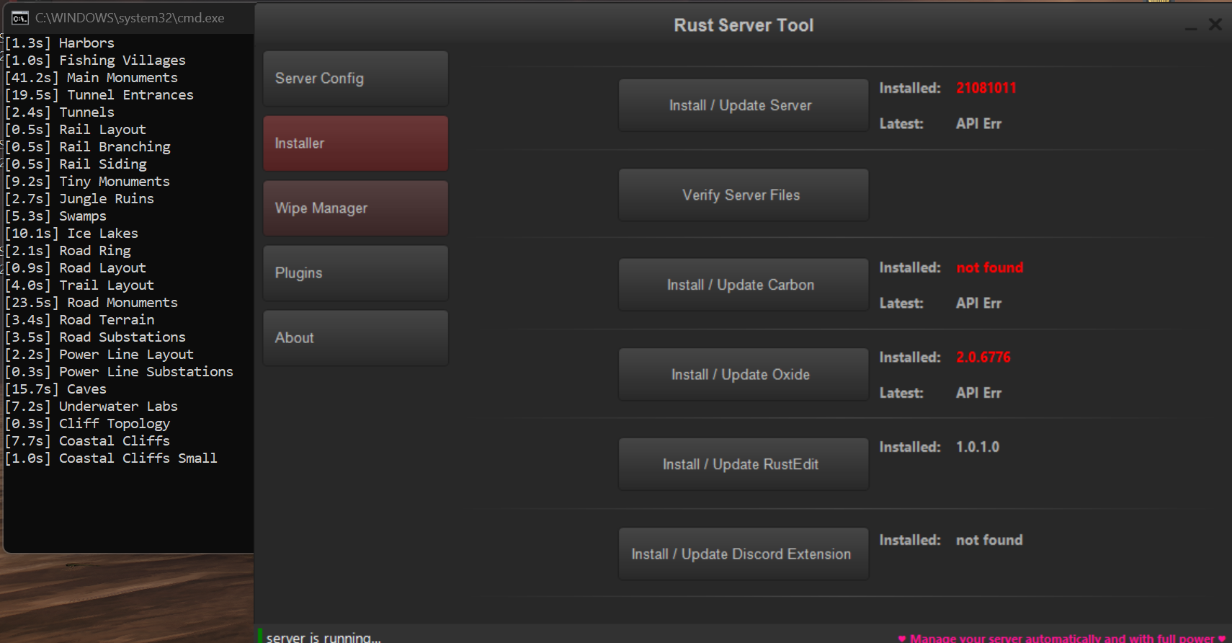Close the Rust Server Tool window

coord(1215,25)
